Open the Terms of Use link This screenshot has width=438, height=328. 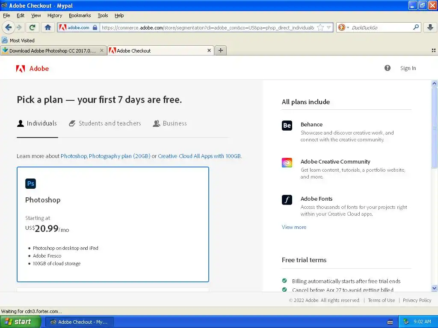click(381, 300)
